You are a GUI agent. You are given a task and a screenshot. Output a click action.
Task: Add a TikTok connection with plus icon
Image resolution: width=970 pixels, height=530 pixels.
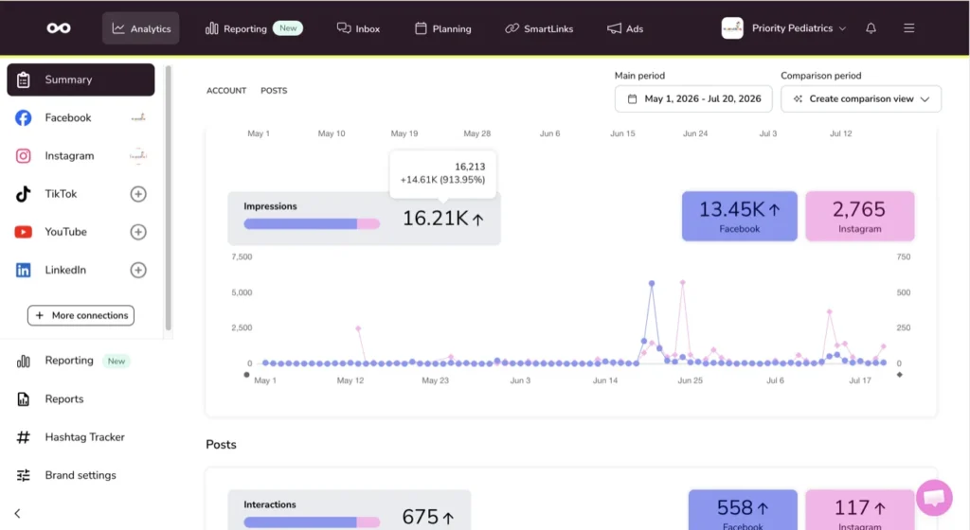pos(138,194)
